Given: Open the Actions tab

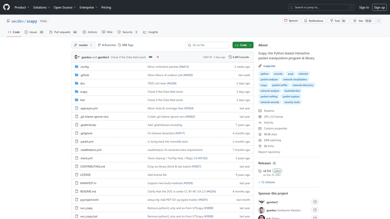Looking at the screenshot, I should (x=90, y=32).
